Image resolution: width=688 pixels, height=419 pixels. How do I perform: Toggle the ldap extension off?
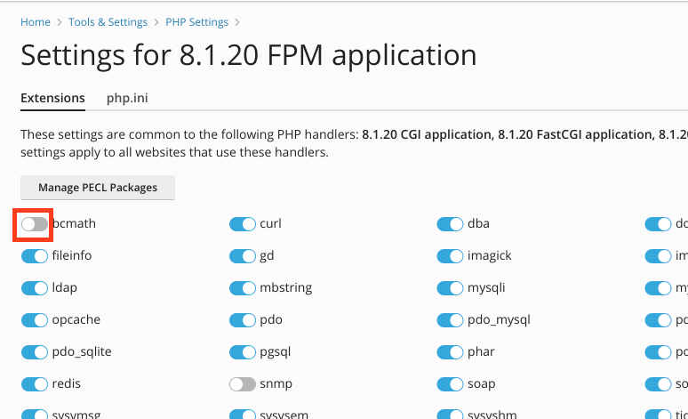(35, 288)
